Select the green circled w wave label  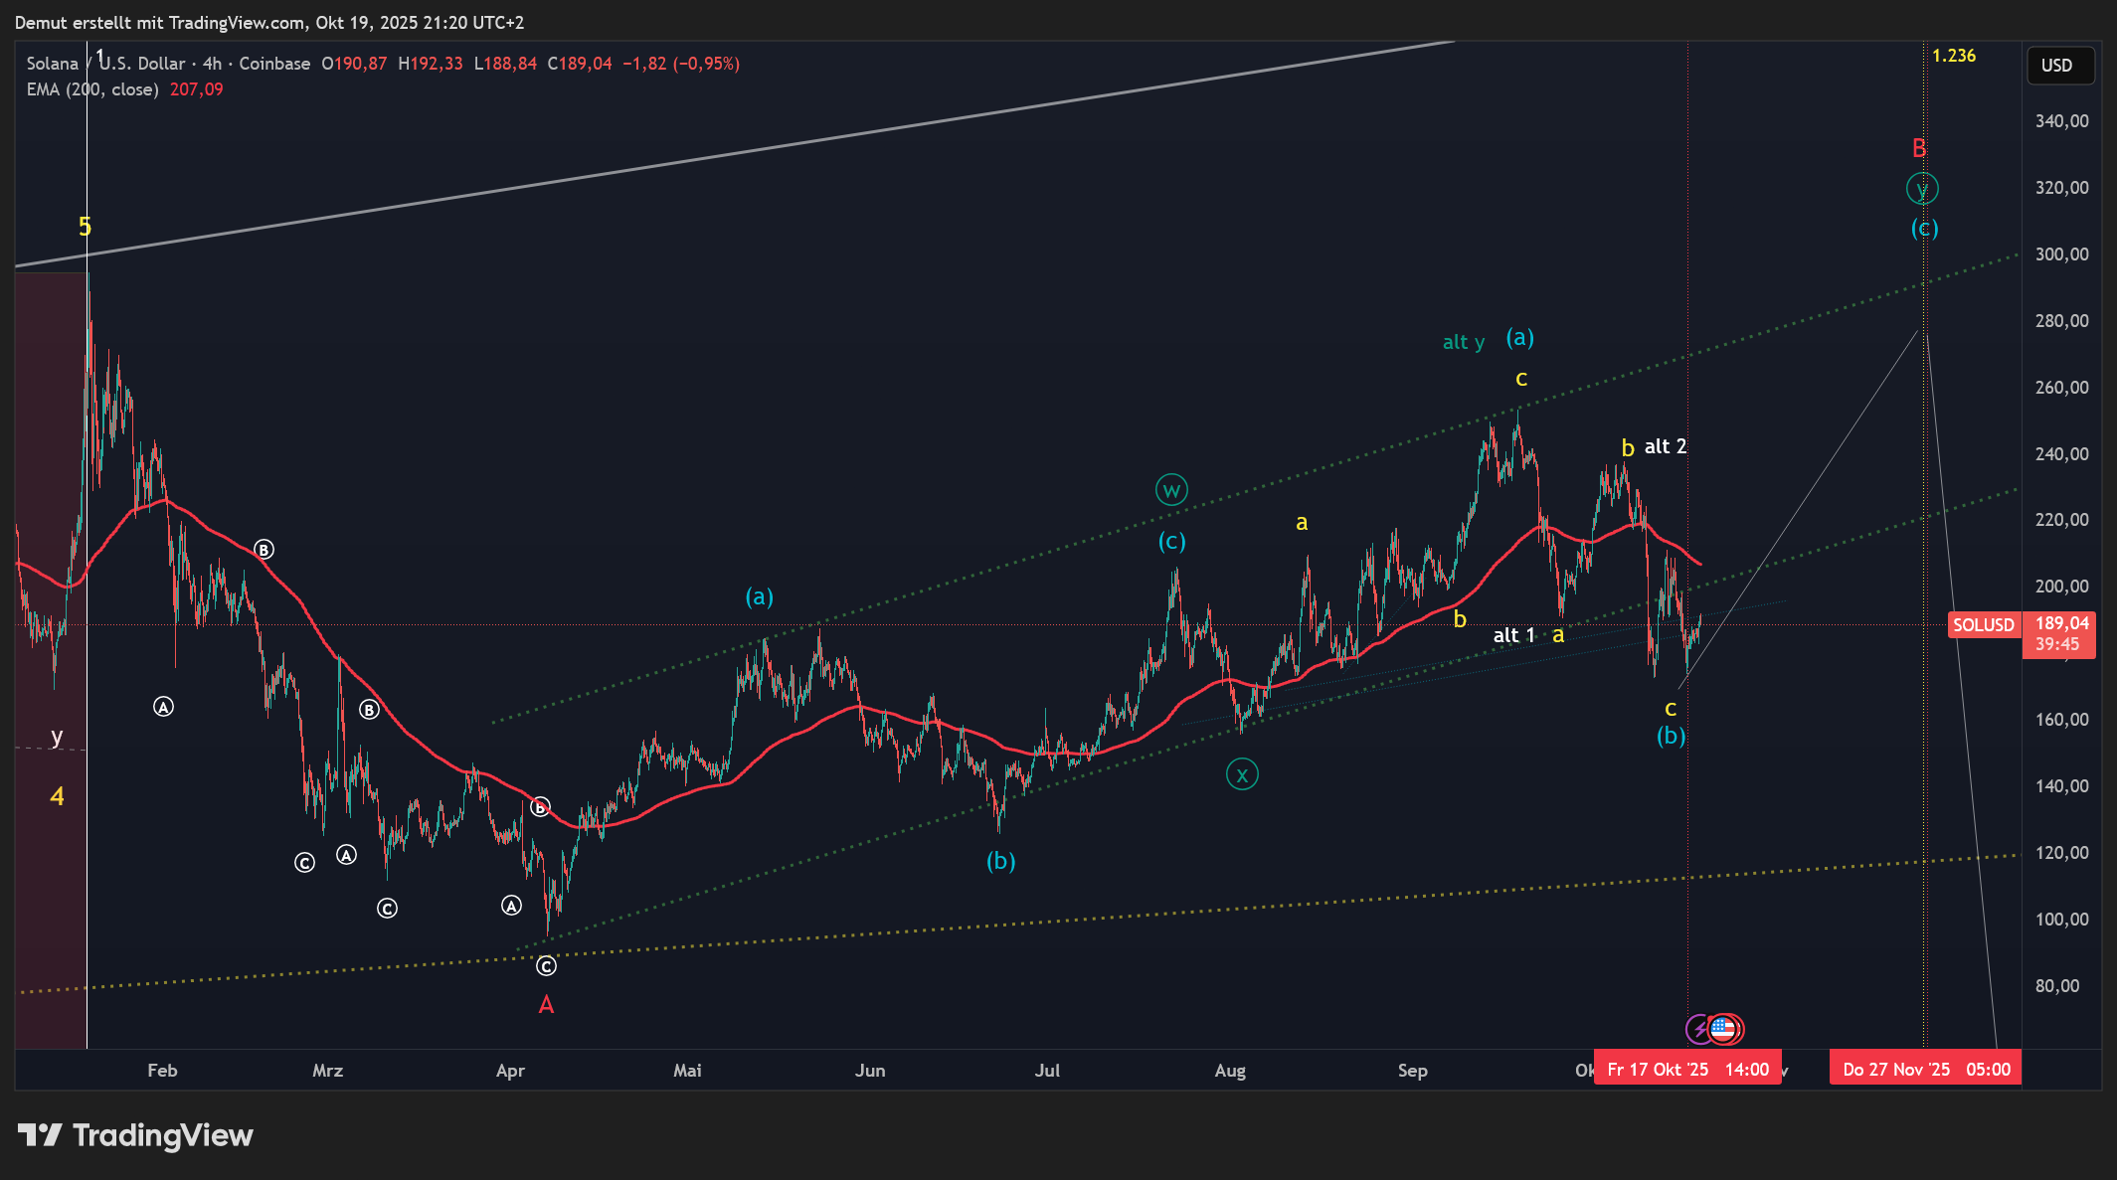tap(1171, 490)
